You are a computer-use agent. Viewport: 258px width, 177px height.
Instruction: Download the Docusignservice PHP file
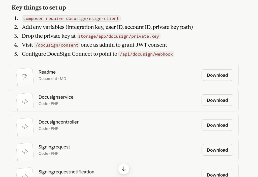(x=217, y=100)
